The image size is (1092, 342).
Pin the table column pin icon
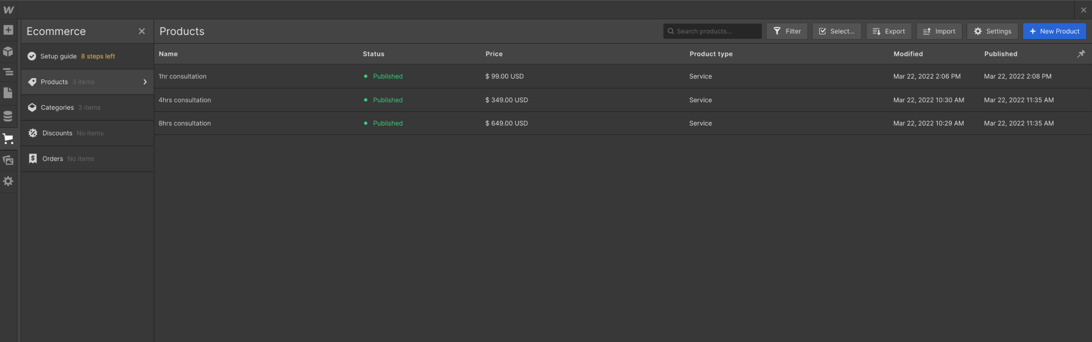pyautogui.click(x=1081, y=54)
